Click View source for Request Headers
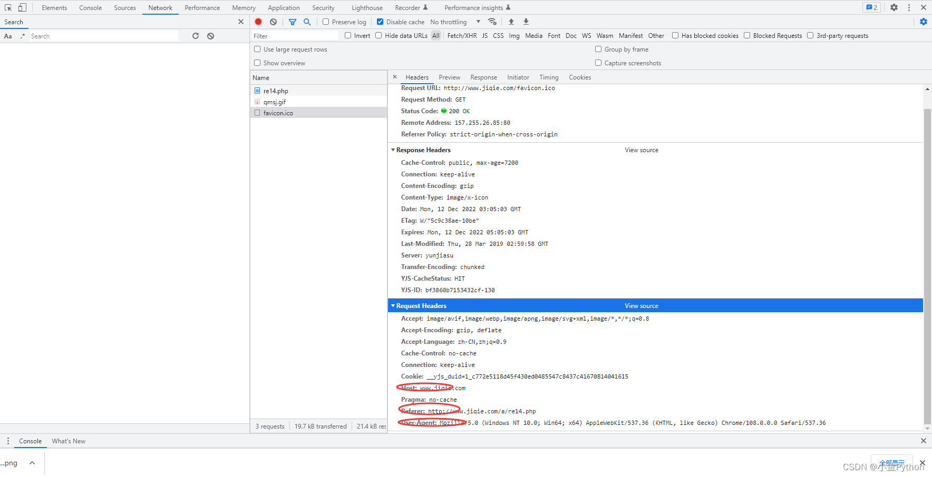 coord(642,306)
